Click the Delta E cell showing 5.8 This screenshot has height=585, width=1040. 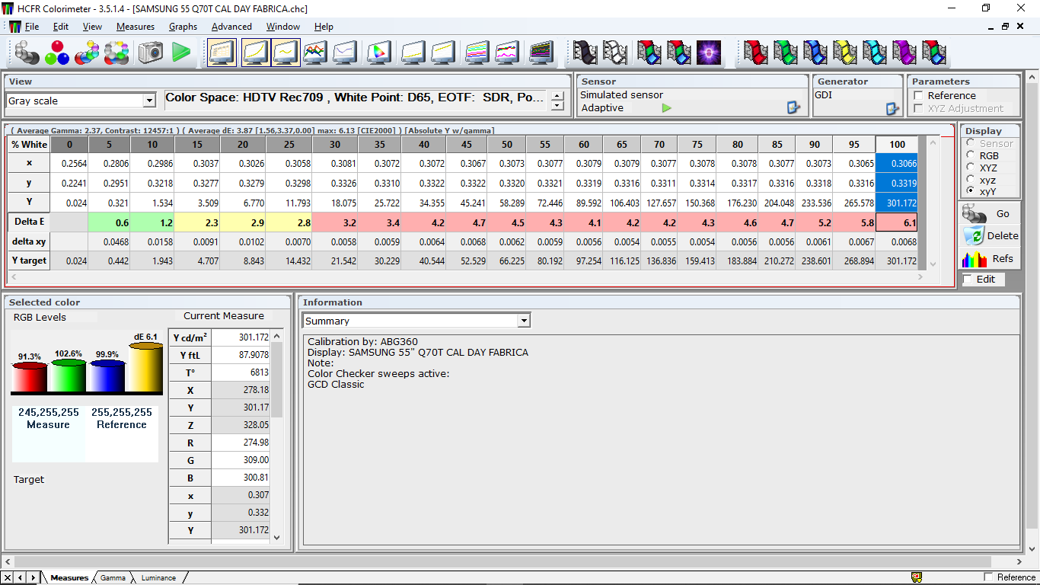[x=854, y=222]
